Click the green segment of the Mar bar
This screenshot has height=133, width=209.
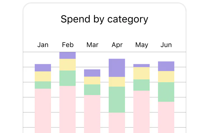pyautogui.click(x=92, y=90)
